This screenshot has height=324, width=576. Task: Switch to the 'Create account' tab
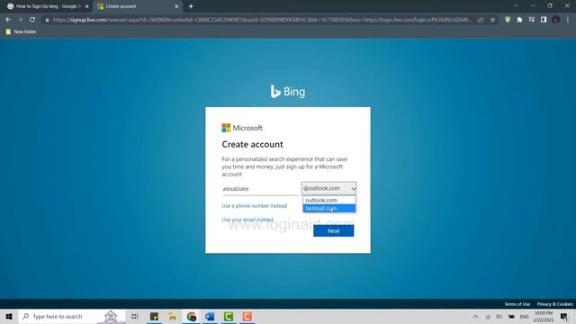pos(137,6)
